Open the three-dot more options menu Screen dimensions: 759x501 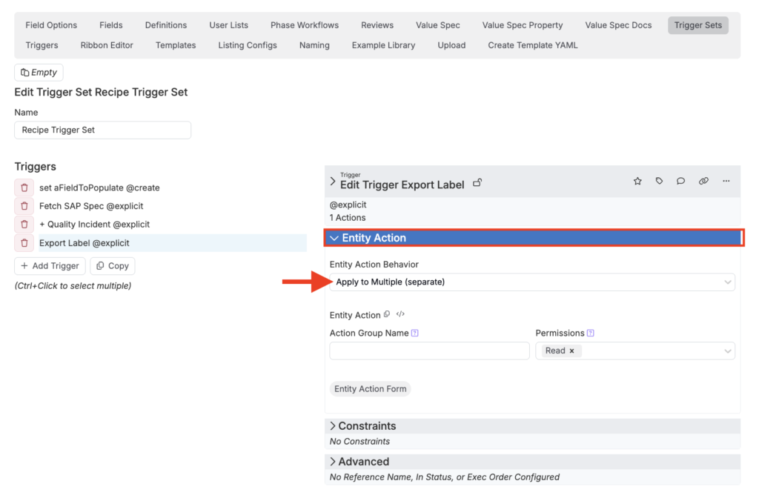point(726,181)
